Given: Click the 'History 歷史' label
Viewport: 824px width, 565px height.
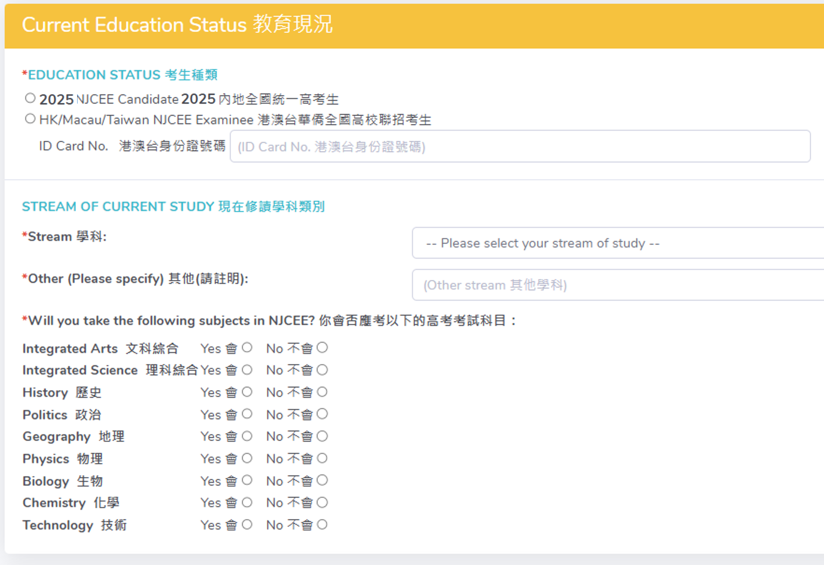Looking at the screenshot, I should 62,393.
